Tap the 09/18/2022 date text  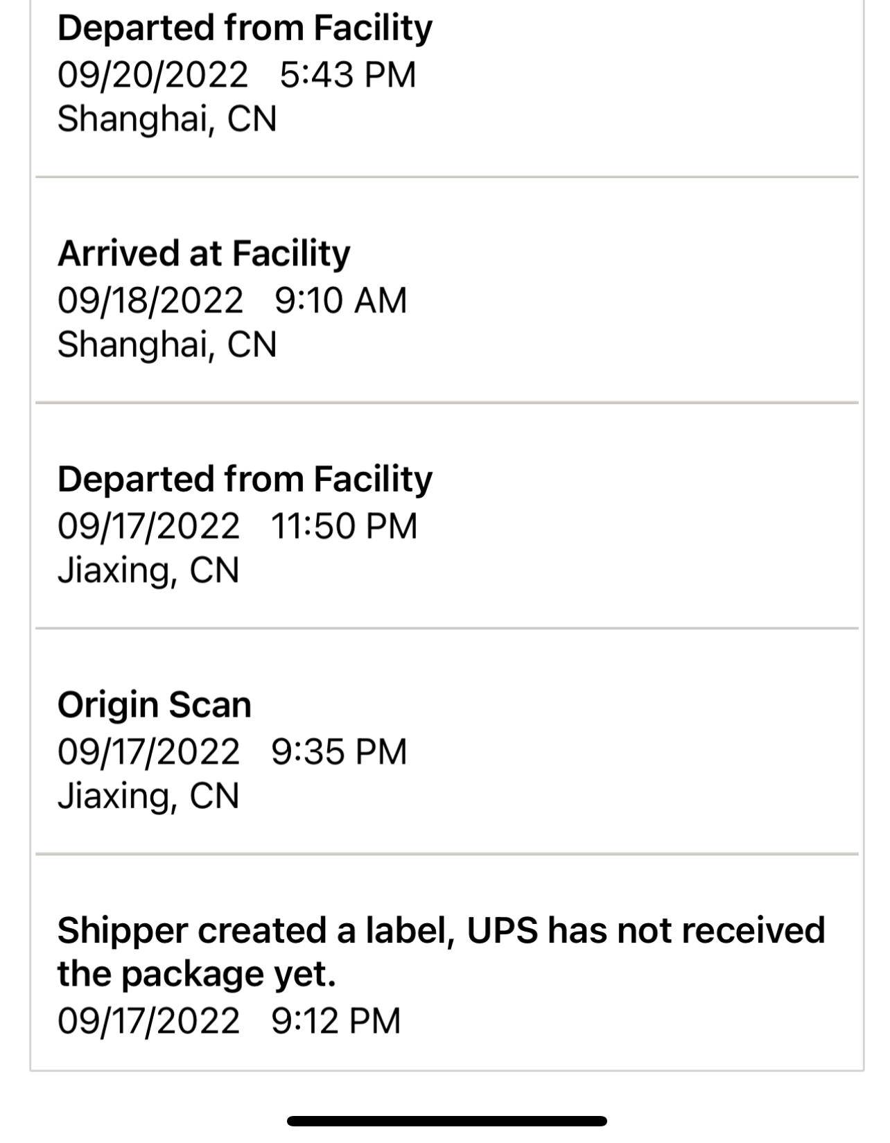(150, 300)
